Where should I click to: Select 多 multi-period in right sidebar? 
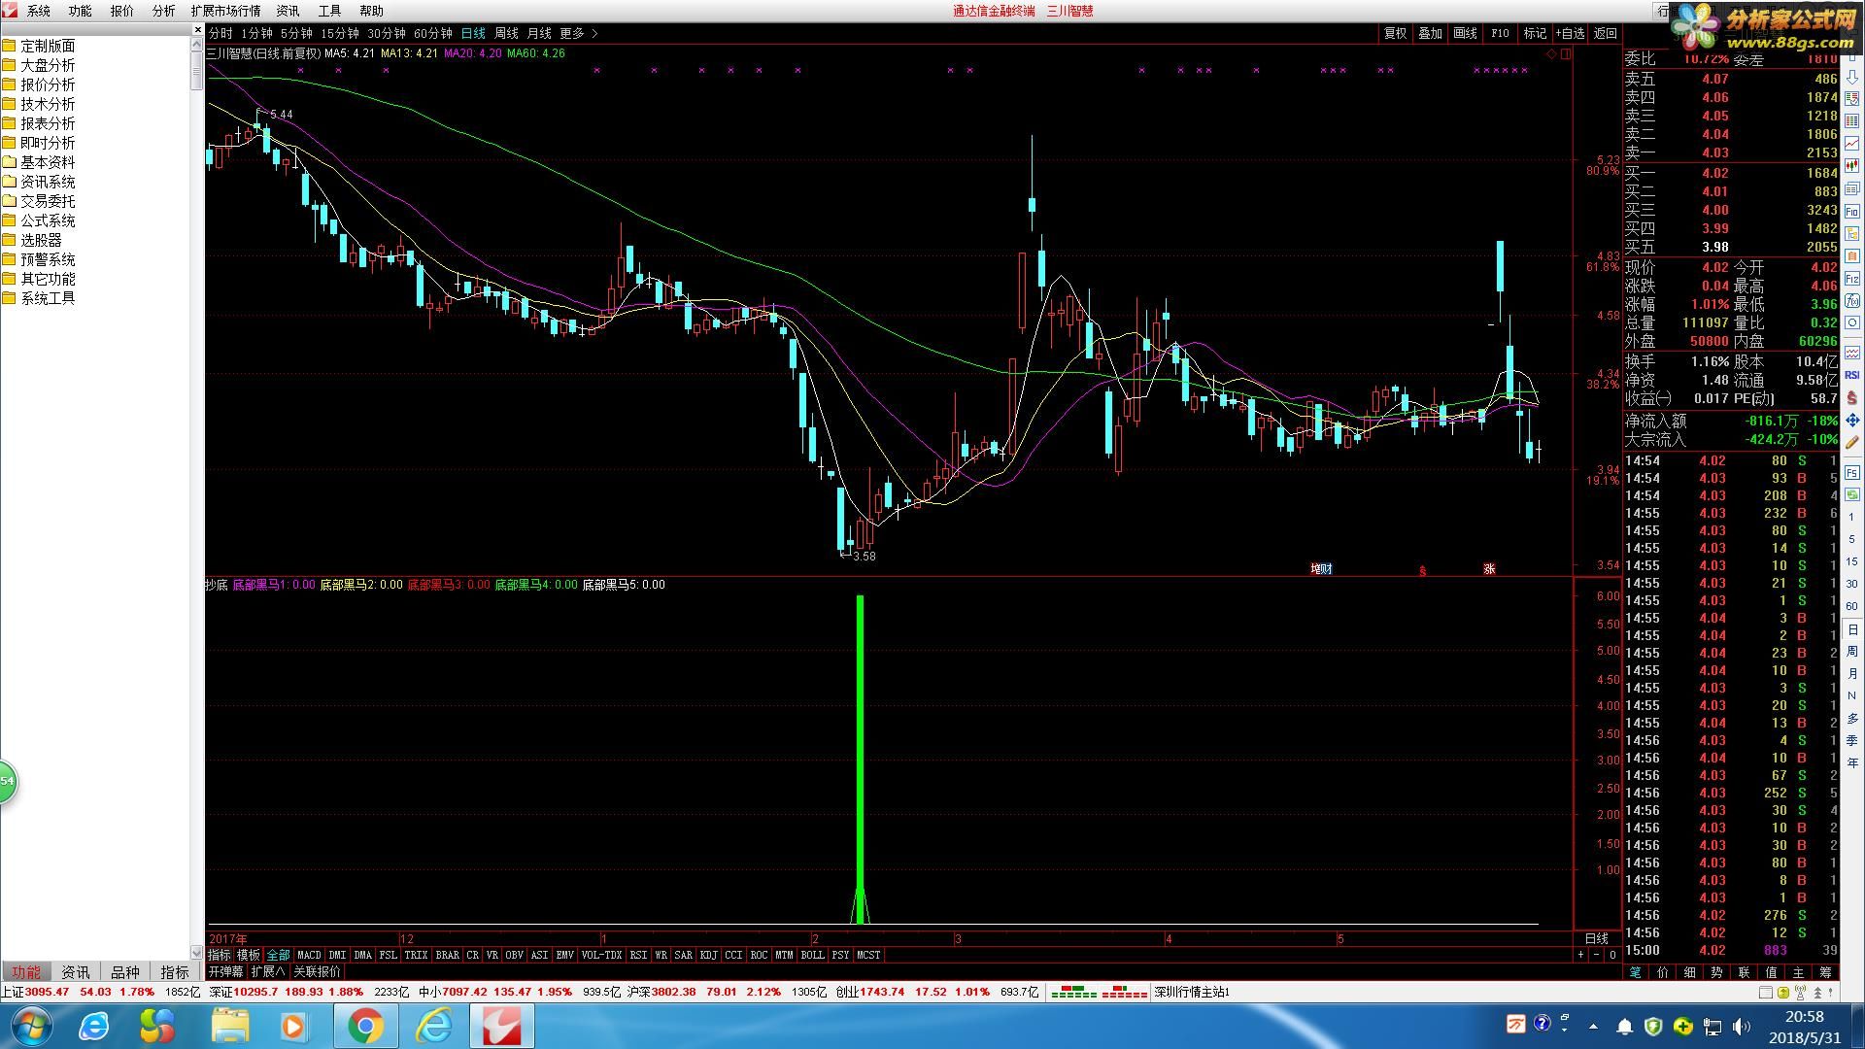1852,718
